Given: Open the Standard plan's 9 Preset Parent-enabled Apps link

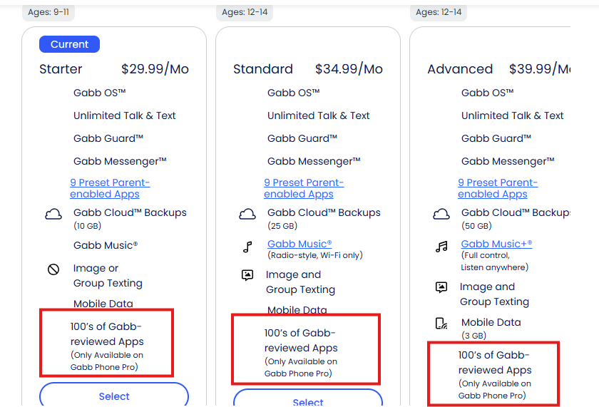Looking at the screenshot, I should tap(304, 188).
